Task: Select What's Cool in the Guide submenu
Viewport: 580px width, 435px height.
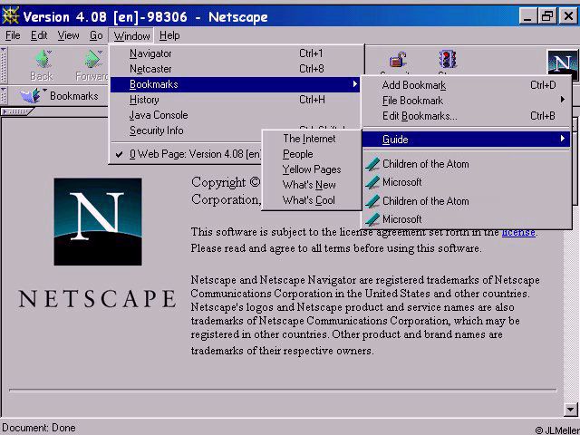Action: [312, 200]
